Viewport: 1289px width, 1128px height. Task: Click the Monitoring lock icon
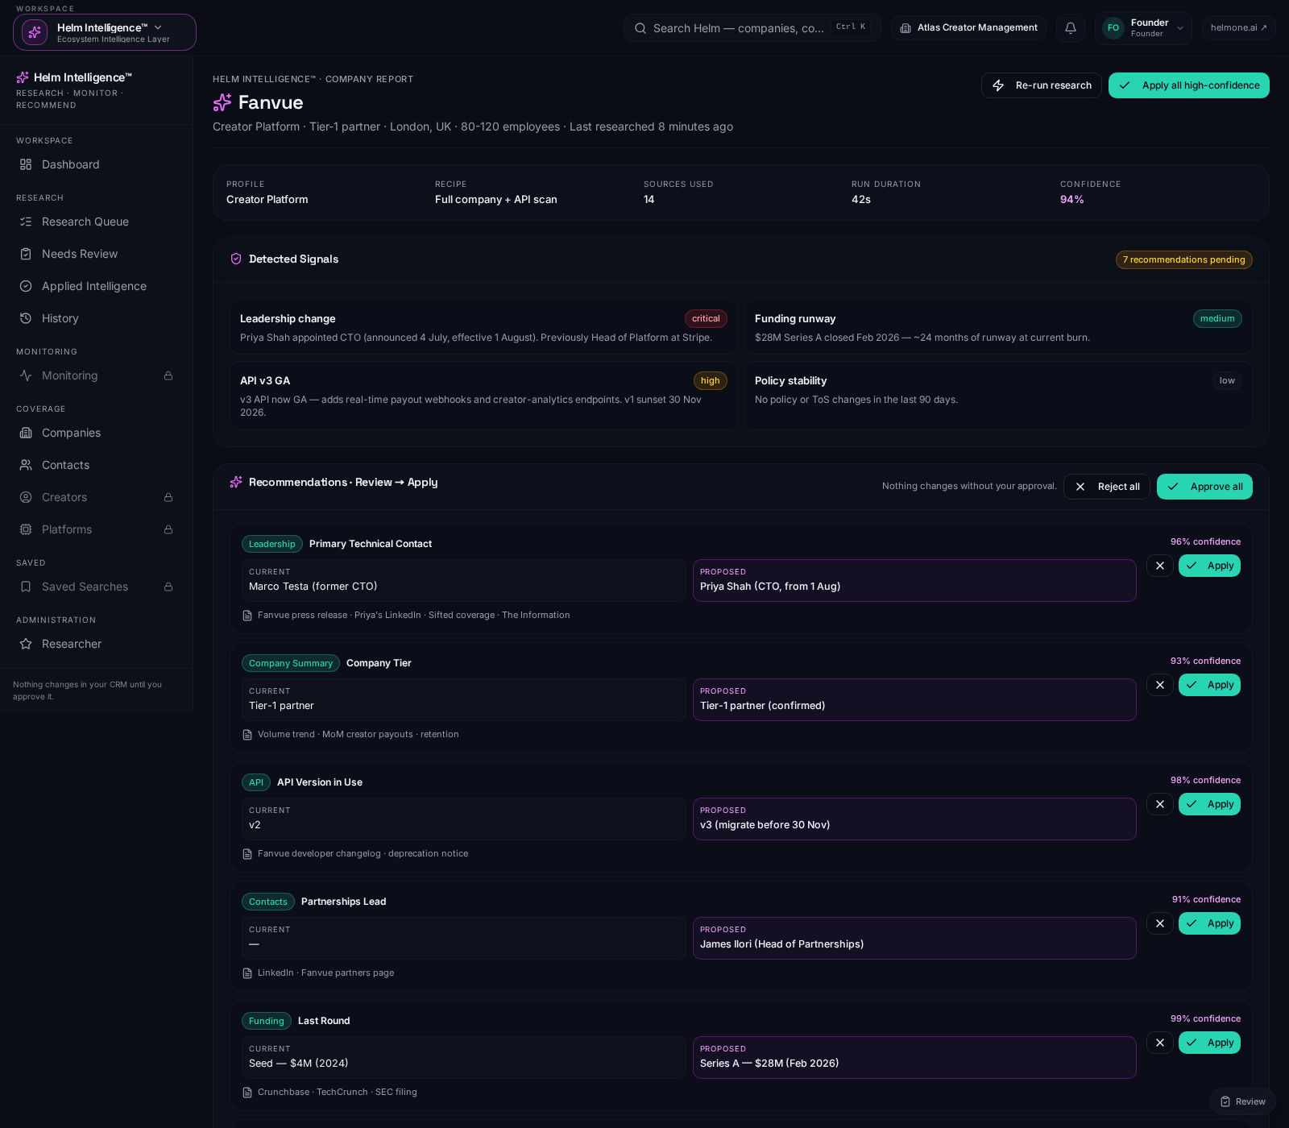(x=168, y=375)
